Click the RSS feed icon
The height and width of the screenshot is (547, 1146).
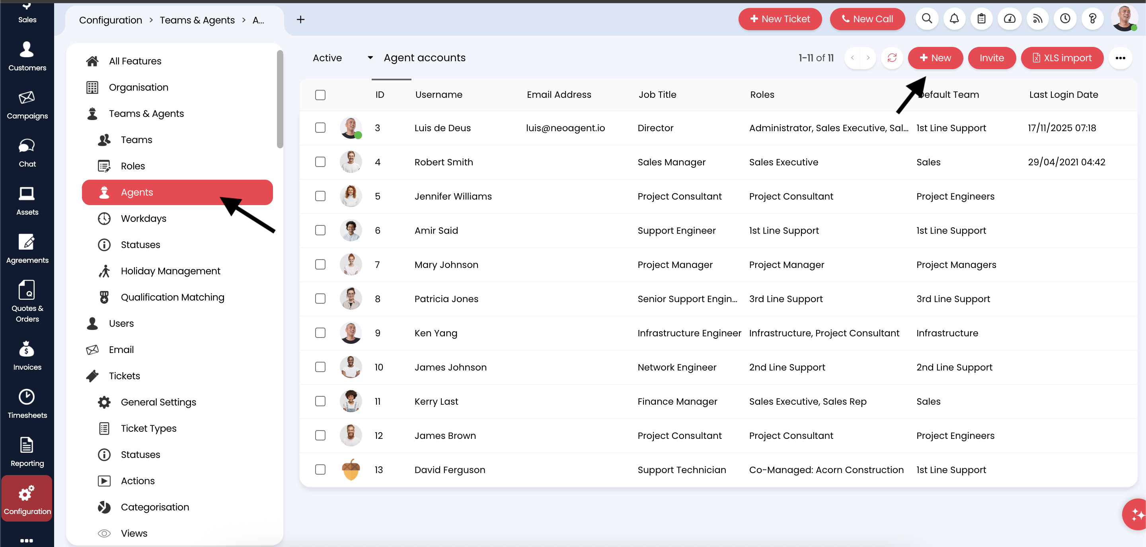(1037, 19)
